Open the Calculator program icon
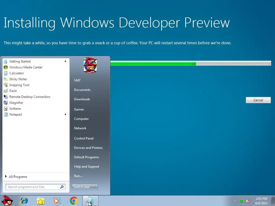 pyautogui.click(x=6, y=73)
